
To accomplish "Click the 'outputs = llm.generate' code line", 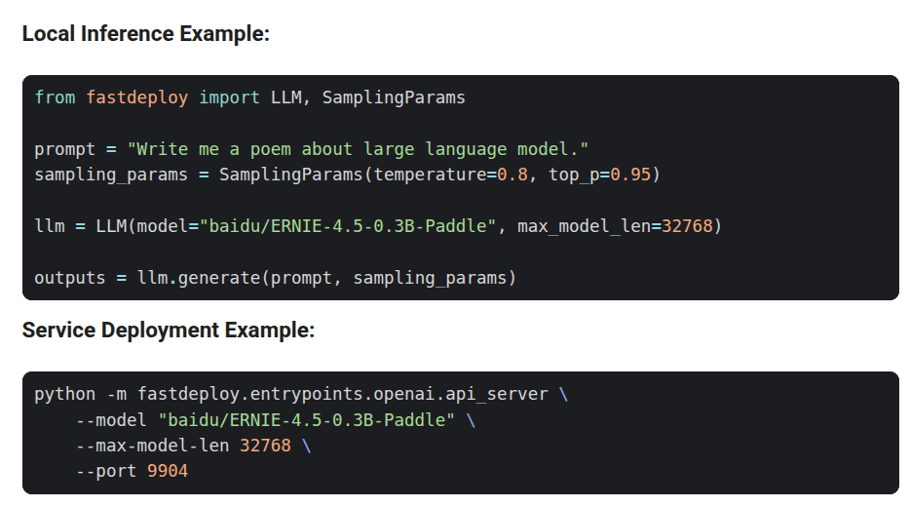I will click(275, 278).
